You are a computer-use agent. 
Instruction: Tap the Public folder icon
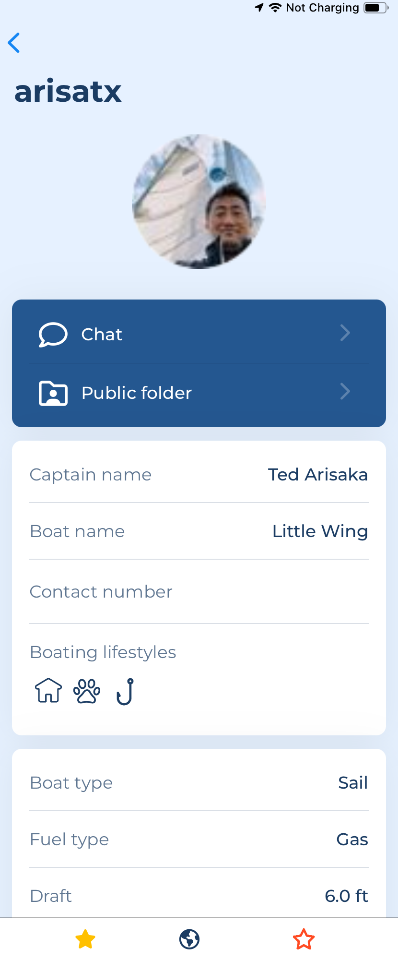pos(53,393)
